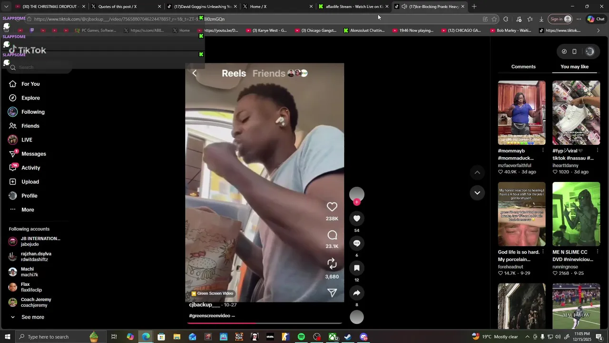The image size is (609, 343).
Task: Switch to THE CHRISTMAS DROPOUT browser tab
Action: [50, 7]
